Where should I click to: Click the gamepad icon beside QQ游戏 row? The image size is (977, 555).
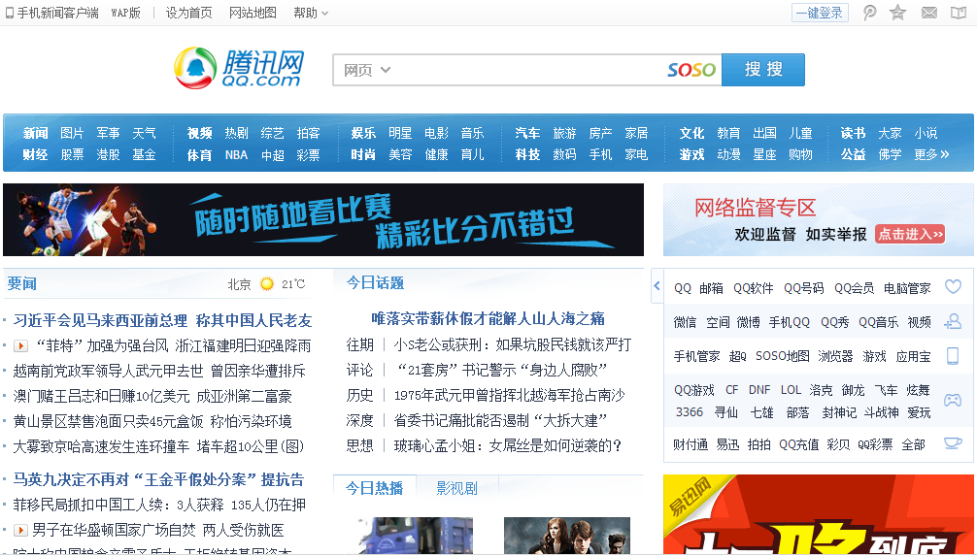coord(953,400)
